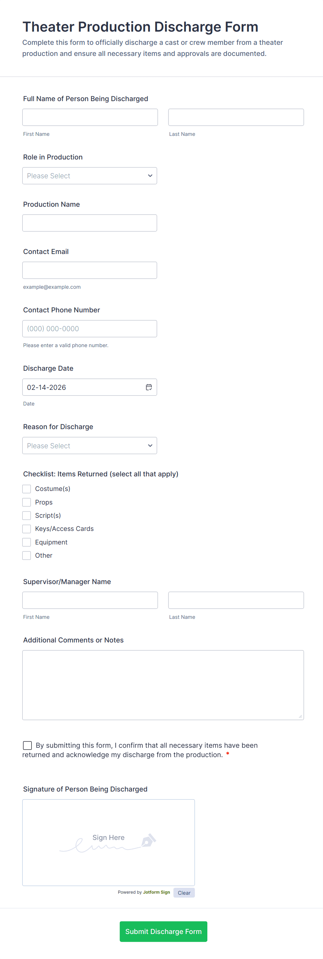Click the discharged person's Last Name field
Image resolution: width=323 pixels, height=959 pixels.
[236, 117]
